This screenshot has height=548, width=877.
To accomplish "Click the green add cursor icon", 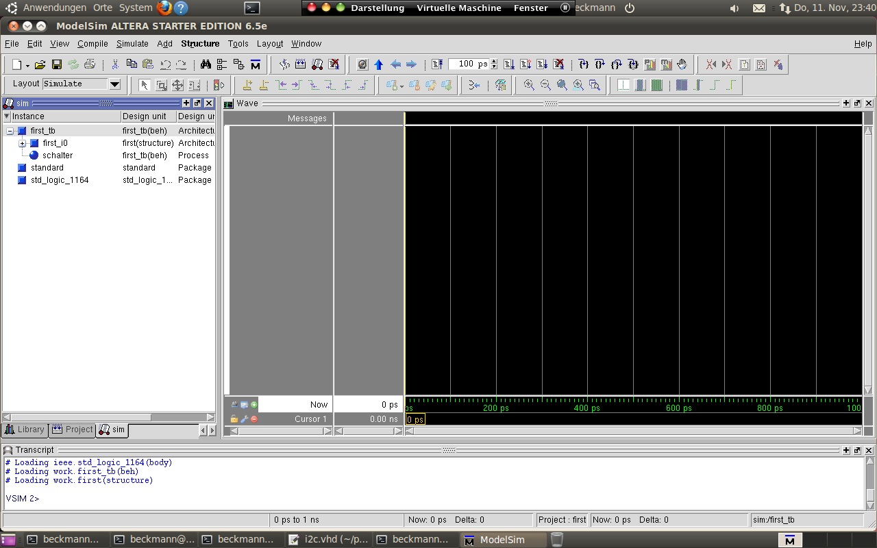I will [x=254, y=405].
